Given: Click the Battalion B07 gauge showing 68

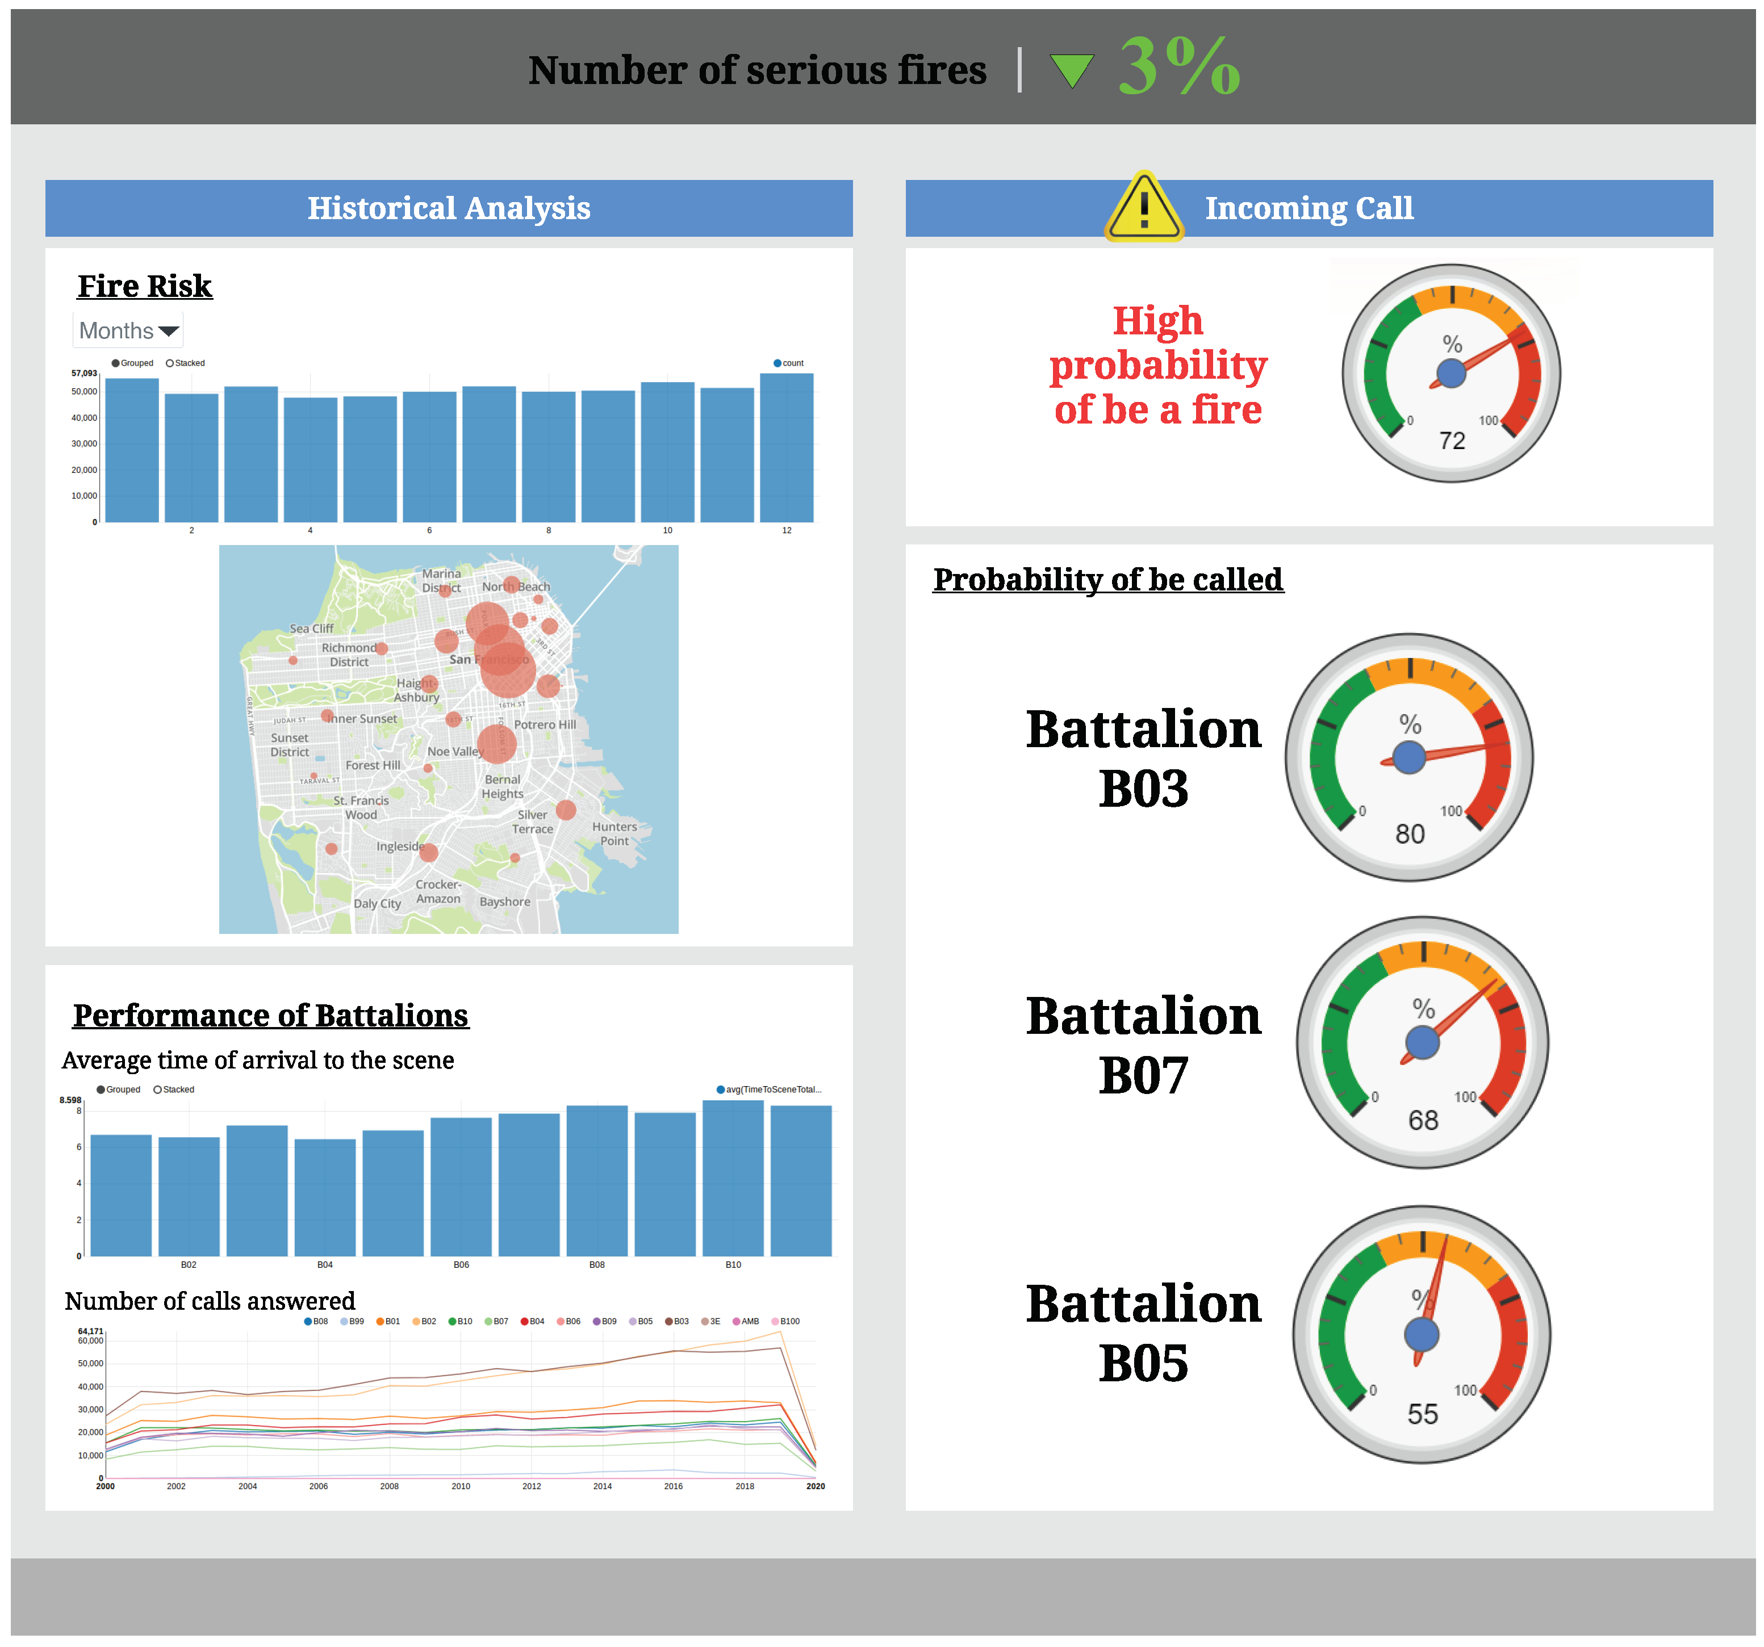Looking at the screenshot, I should (1422, 1042).
